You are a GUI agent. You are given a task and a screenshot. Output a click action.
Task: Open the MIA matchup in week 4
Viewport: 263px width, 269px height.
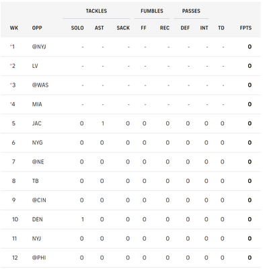click(x=37, y=104)
